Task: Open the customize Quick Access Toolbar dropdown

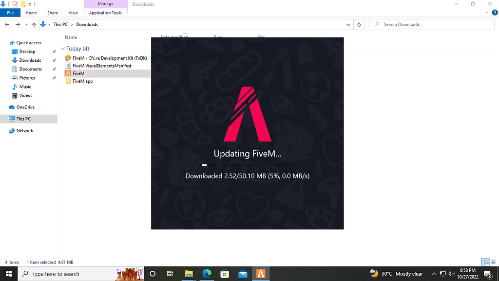Action: [x=29, y=4]
